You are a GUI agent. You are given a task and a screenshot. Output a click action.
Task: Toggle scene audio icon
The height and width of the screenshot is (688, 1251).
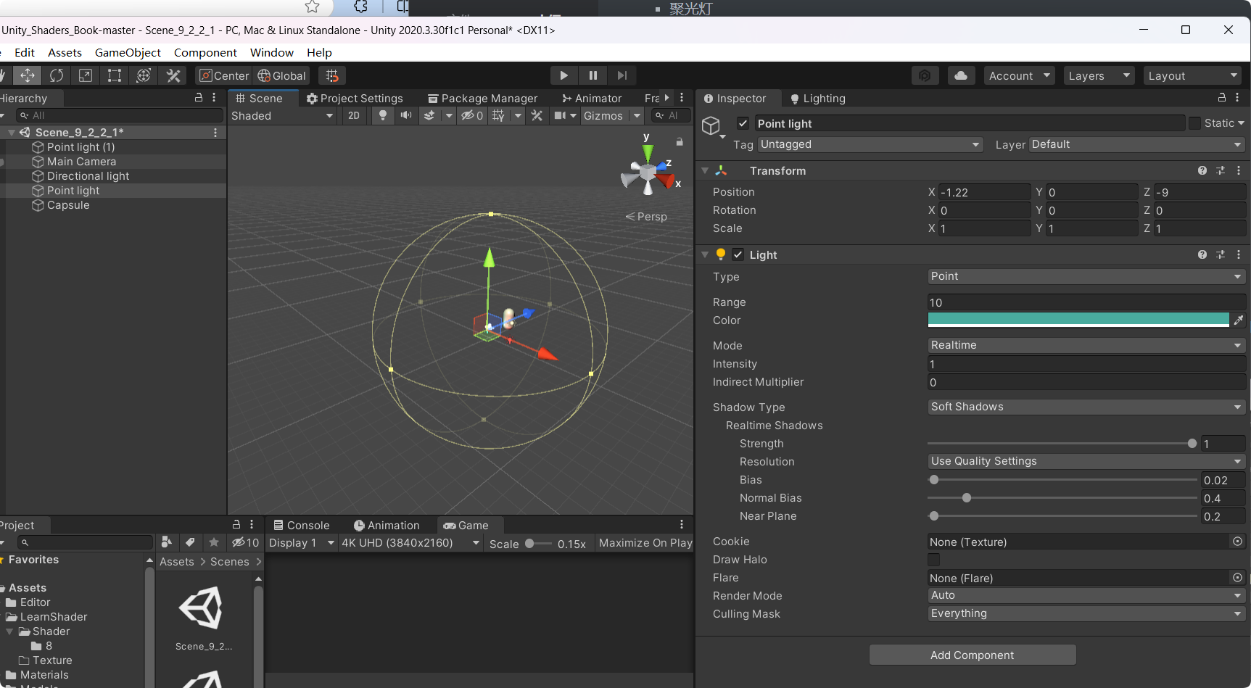[405, 115]
